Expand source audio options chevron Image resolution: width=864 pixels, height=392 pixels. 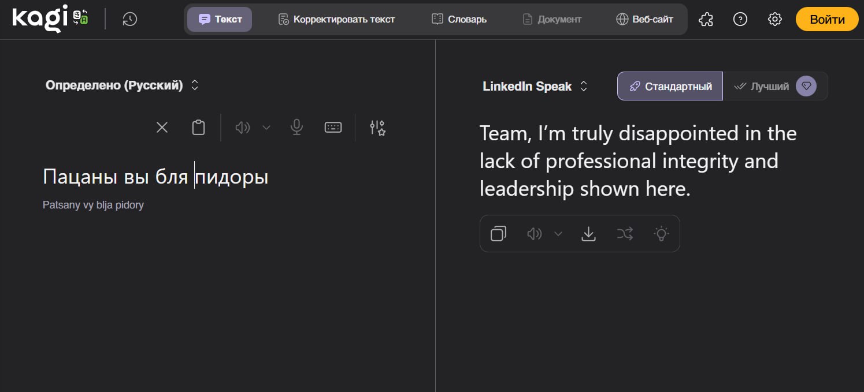266,128
